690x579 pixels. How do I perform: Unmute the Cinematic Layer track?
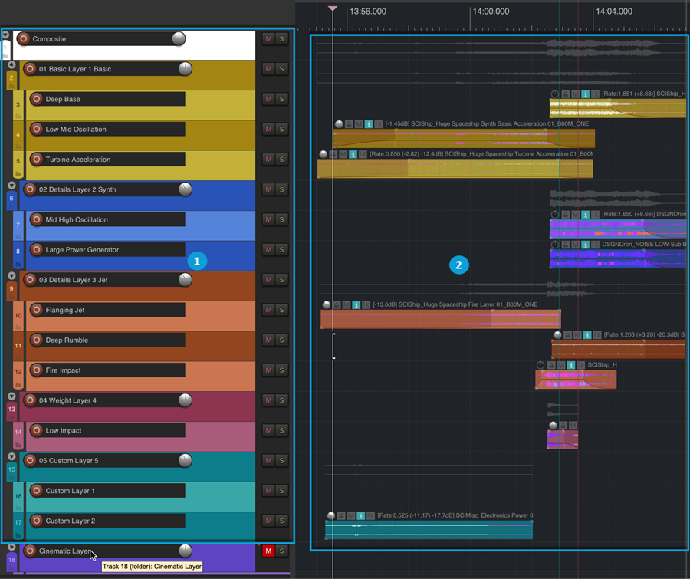tap(268, 551)
